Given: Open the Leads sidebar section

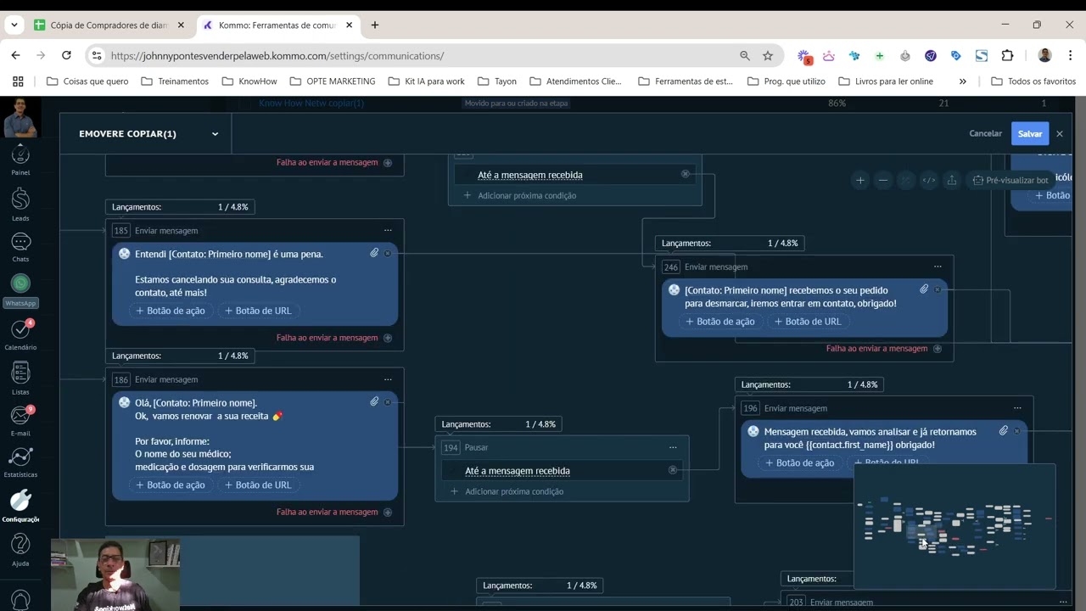Looking at the screenshot, I should [20, 204].
